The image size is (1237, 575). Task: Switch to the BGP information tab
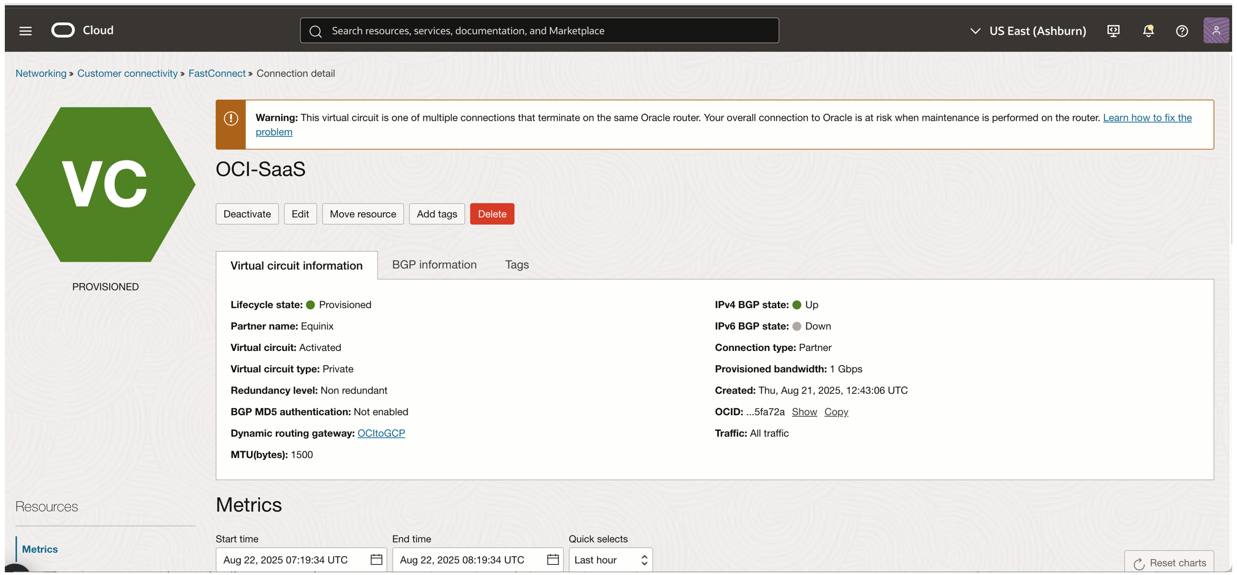pyautogui.click(x=434, y=265)
